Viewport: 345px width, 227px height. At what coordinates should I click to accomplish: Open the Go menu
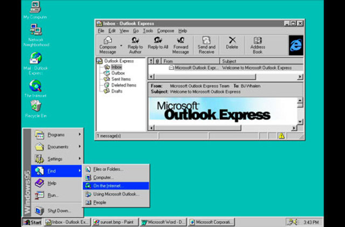[136, 31]
